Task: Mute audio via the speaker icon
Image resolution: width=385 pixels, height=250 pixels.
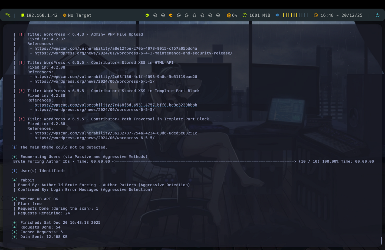Action: pos(277,15)
